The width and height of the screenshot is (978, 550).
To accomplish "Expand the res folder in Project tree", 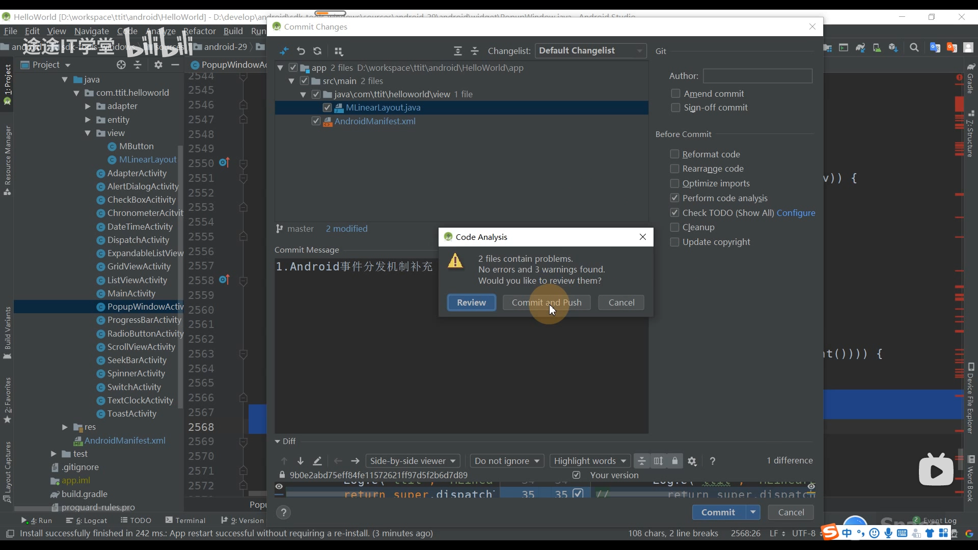I will coord(65,427).
